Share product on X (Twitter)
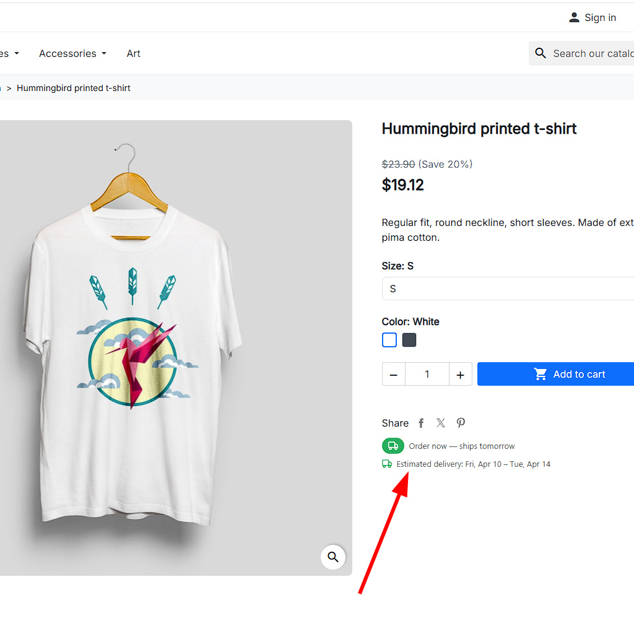This screenshot has height=634, width=634. pos(441,423)
